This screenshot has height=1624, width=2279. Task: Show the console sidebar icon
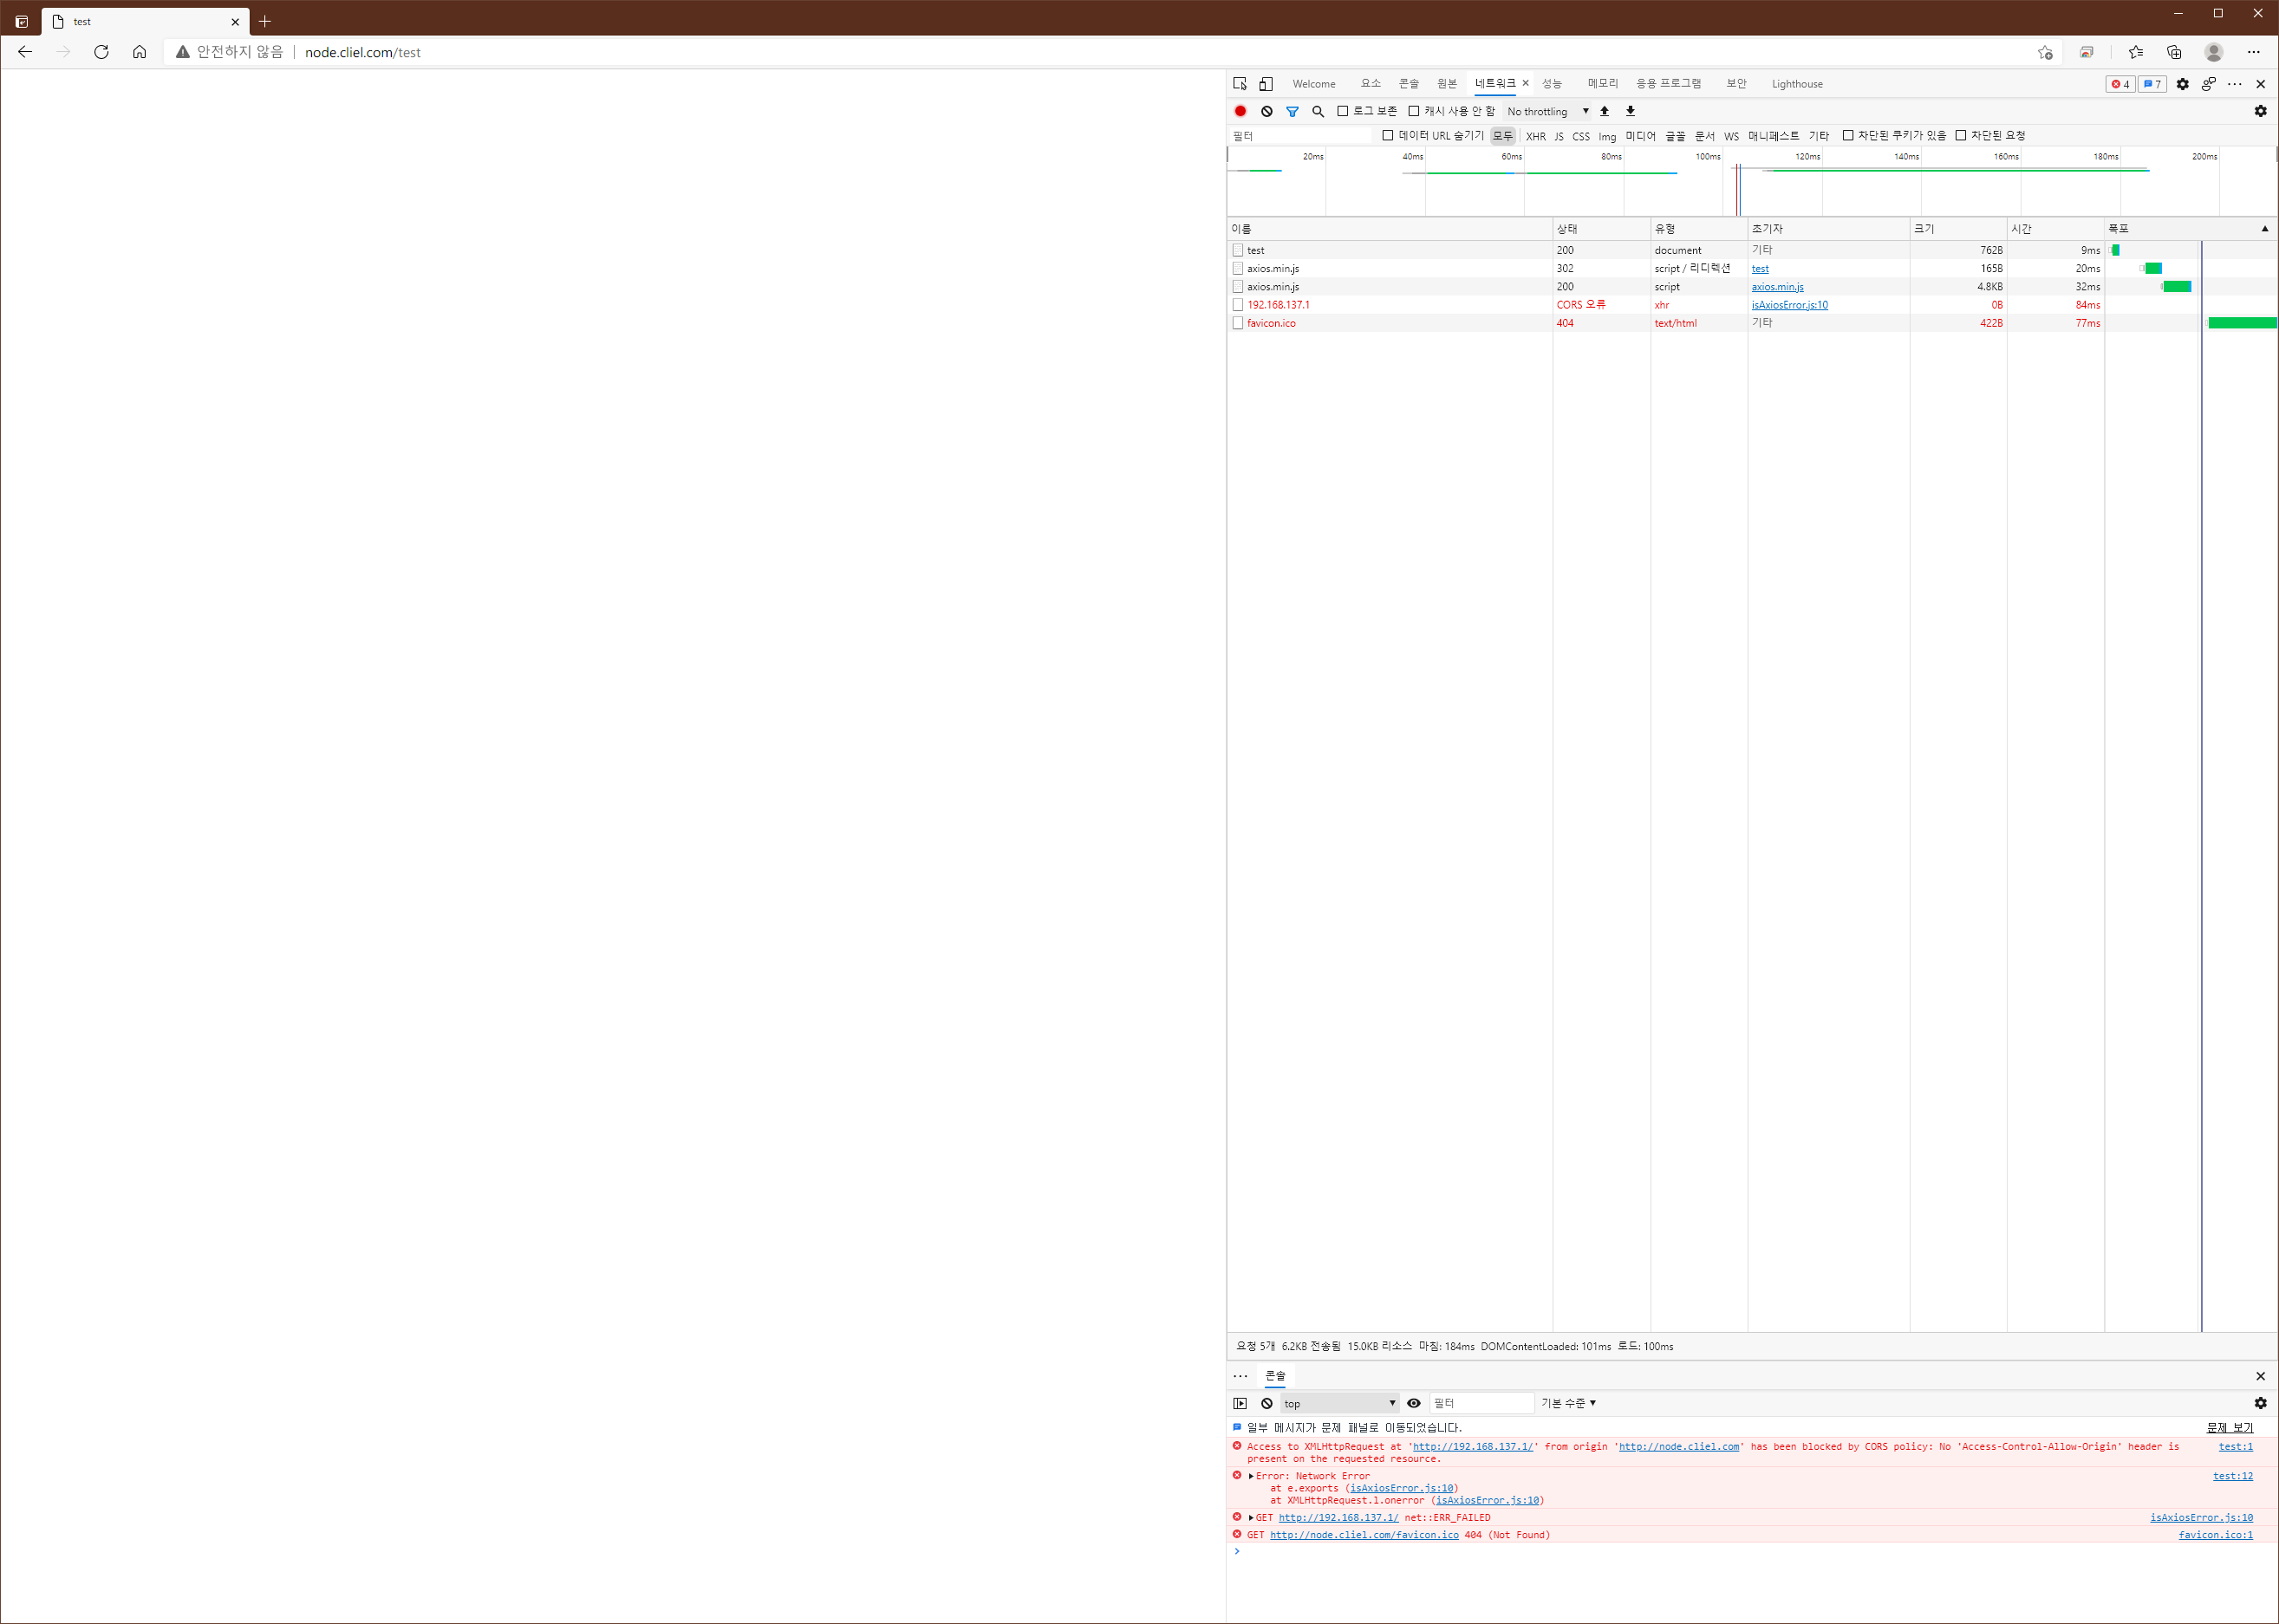point(1240,1403)
